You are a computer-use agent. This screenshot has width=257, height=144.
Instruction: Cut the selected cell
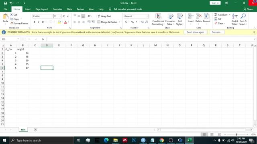coord(14,15)
